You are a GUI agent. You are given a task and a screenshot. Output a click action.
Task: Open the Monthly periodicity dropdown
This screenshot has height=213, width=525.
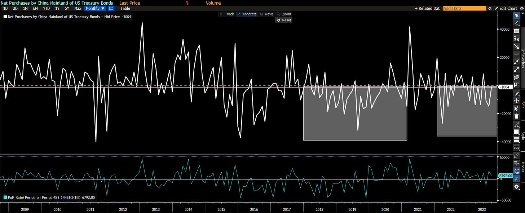95,8
